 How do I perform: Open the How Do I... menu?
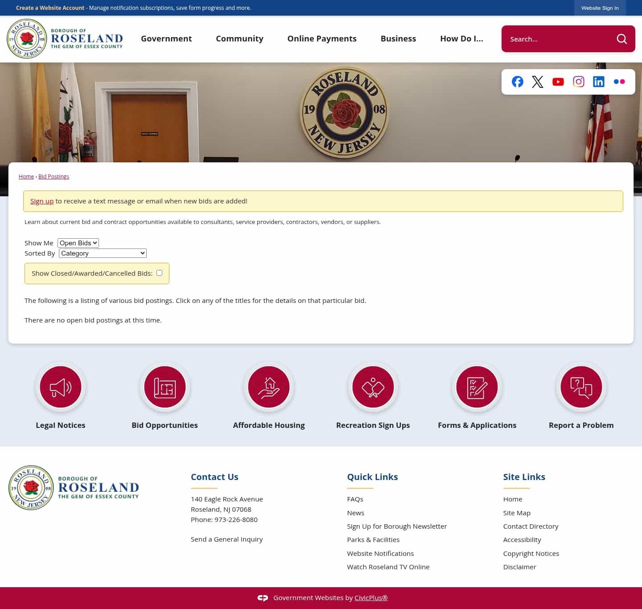point(461,39)
